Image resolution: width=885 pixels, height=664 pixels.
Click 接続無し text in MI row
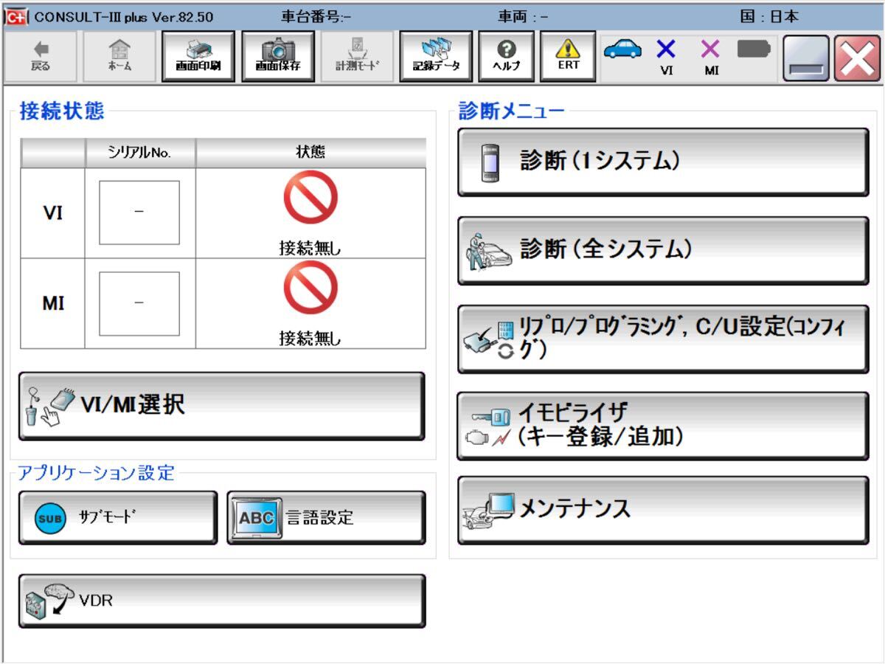point(310,339)
